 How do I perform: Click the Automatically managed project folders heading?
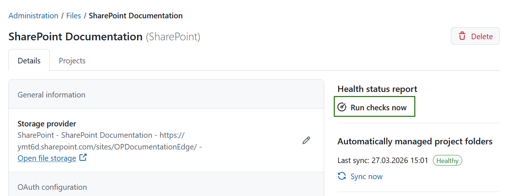tap(415, 141)
